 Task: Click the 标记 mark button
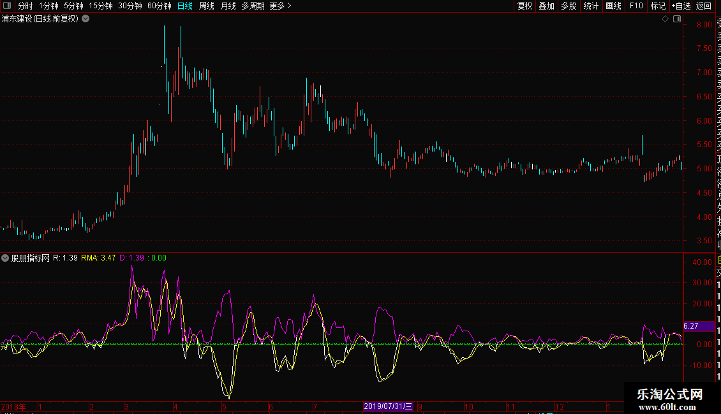[x=658, y=6]
